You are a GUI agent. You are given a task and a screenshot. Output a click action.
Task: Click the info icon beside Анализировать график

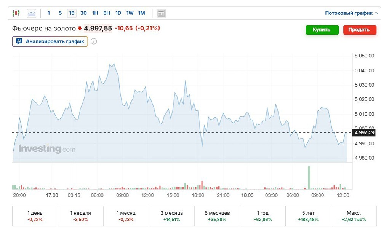94,41
